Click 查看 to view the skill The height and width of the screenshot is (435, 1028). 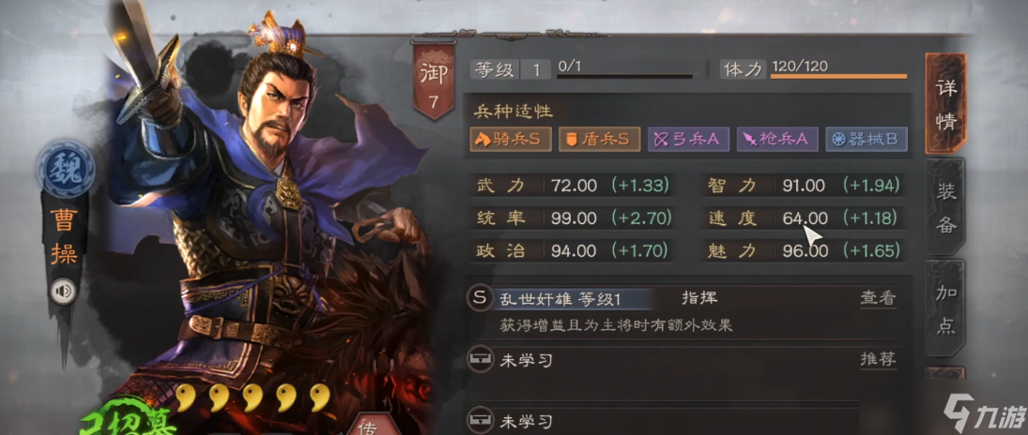point(878,299)
